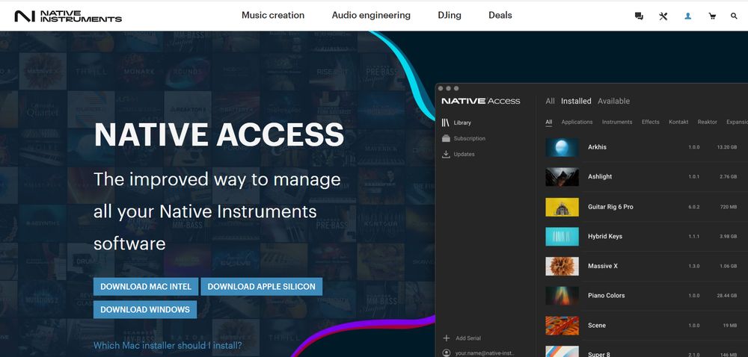
Task: Click the Add Serial label
Action: [x=468, y=338]
